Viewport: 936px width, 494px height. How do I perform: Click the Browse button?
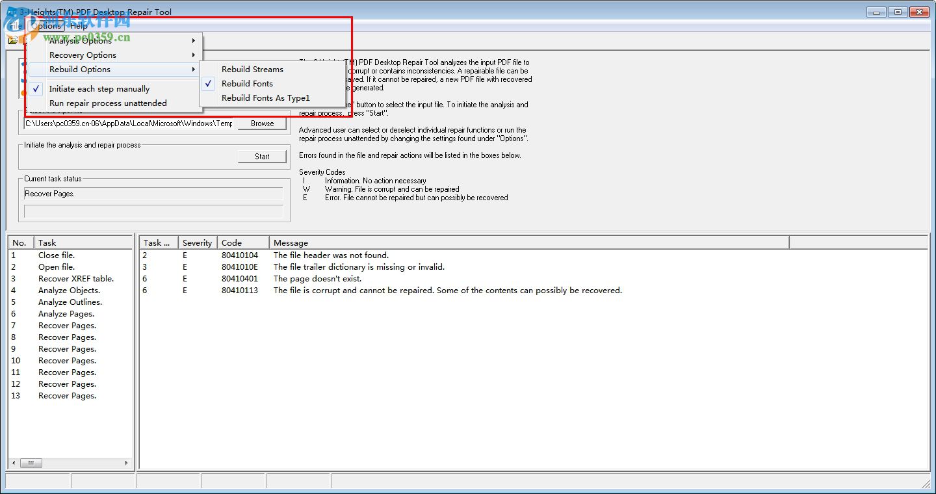coord(262,123)
